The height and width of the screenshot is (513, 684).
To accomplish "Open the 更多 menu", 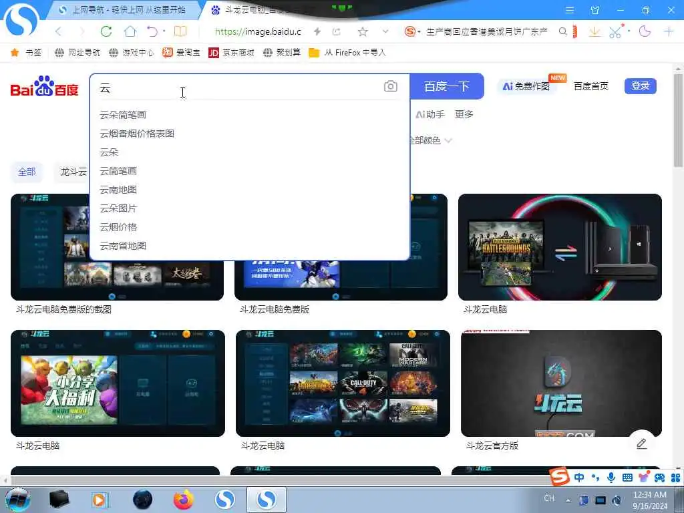I will [x=464, y=114].
